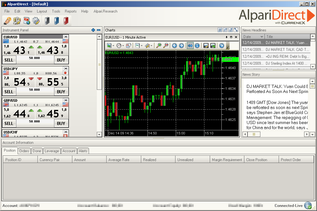Add instrument with blue plus icon
Viewport: 317px width, 211px height.
click(x=93, y=30)
